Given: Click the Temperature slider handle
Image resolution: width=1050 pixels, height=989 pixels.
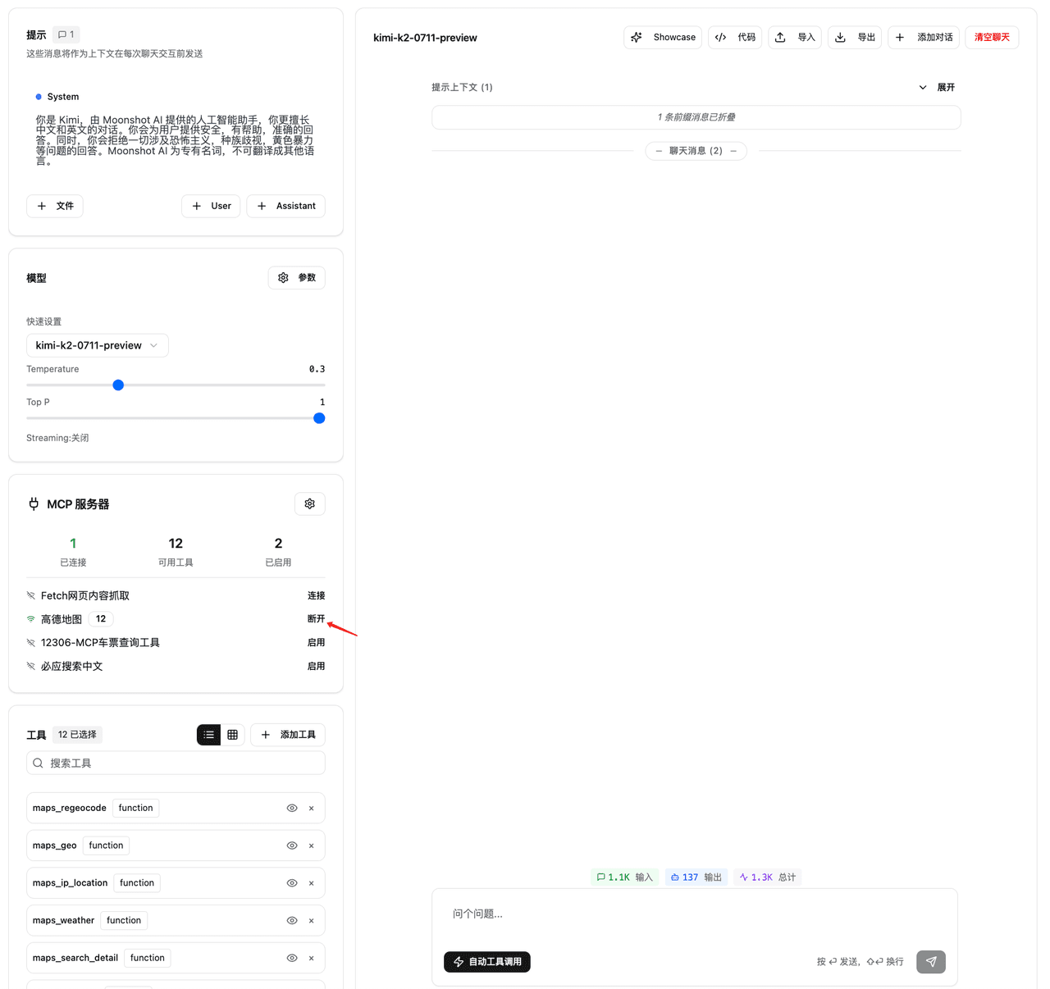Looking at the screenshot, I should click(118, 385).
